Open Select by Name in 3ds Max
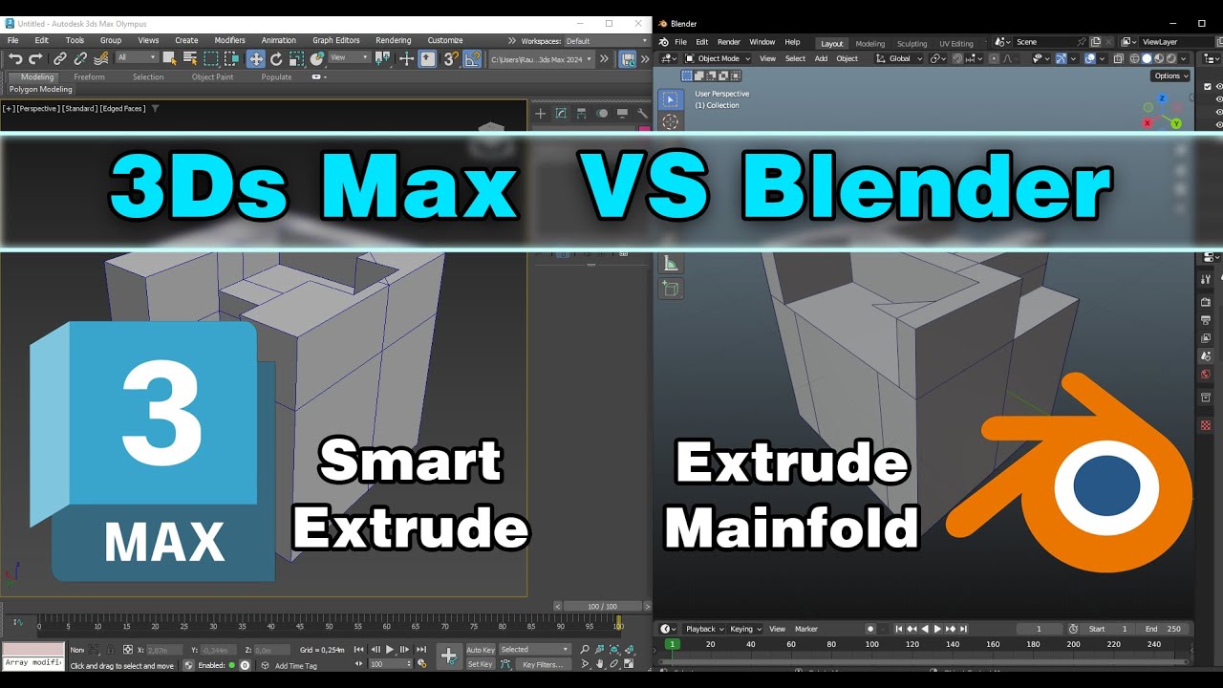Viewport: 1223px width, 688px height. tap(189, 58)
